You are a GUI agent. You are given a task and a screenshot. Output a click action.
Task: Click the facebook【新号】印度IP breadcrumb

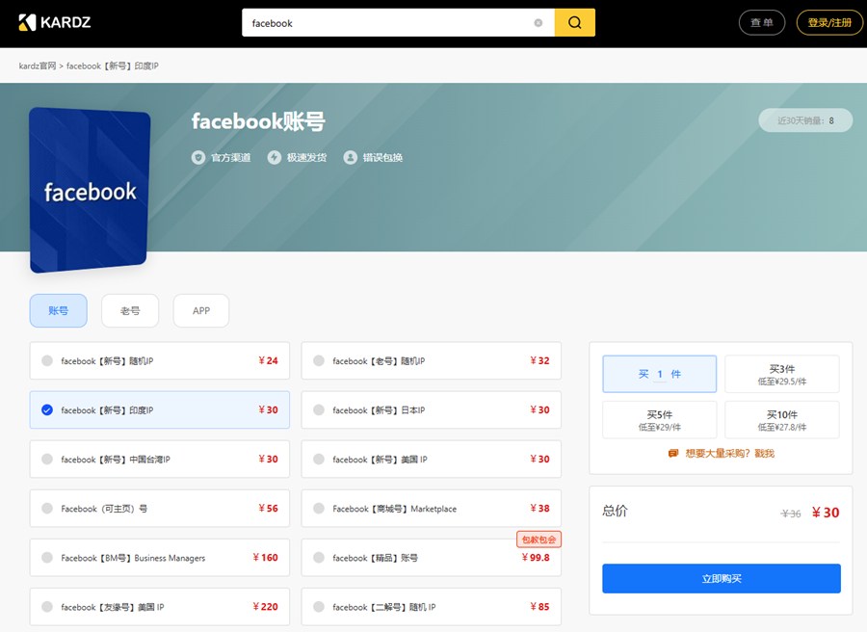tap(113, 66)
